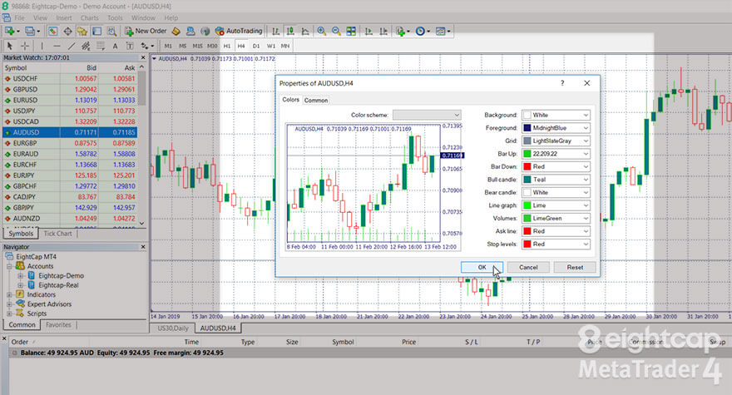Open the Volumes LimeGreen dropdown
The image size is (732, 395).
[x=556, y=218]
